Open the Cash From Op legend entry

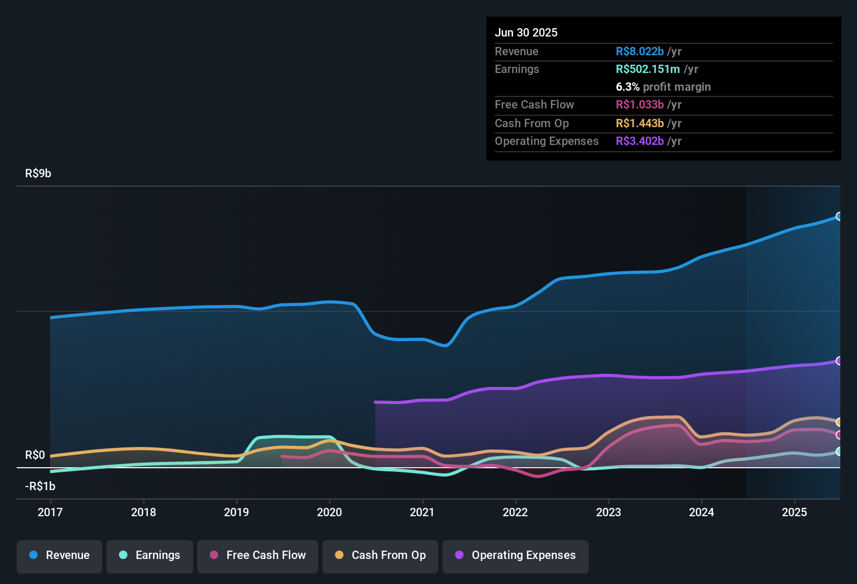click(x=380, y=556)
